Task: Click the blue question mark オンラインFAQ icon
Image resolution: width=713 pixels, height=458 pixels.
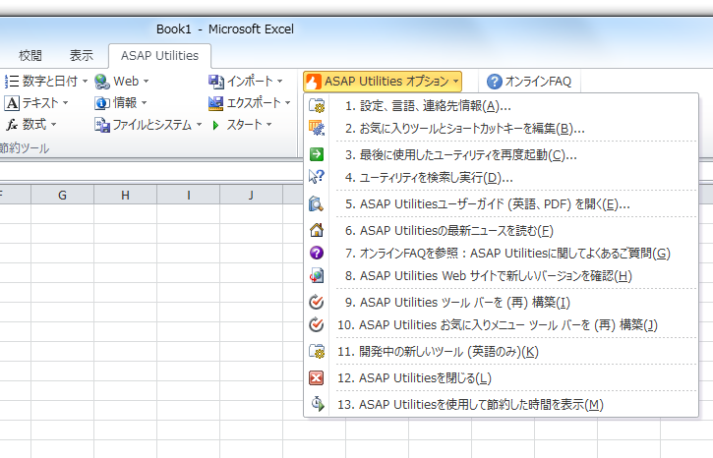Action: click(495, 82)
